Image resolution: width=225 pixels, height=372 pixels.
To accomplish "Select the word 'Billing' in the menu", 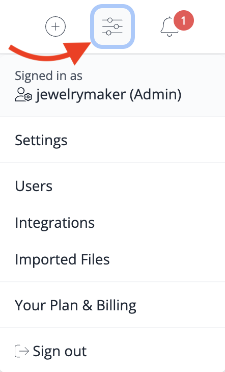I will [x=116, y=306].
